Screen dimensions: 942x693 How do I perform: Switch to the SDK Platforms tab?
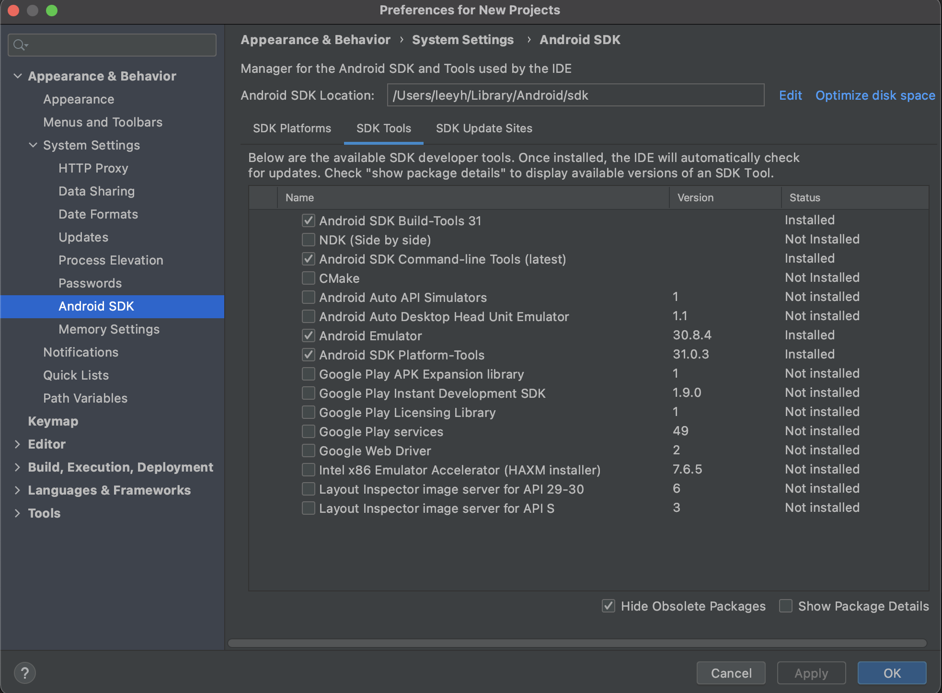(292, 128)
